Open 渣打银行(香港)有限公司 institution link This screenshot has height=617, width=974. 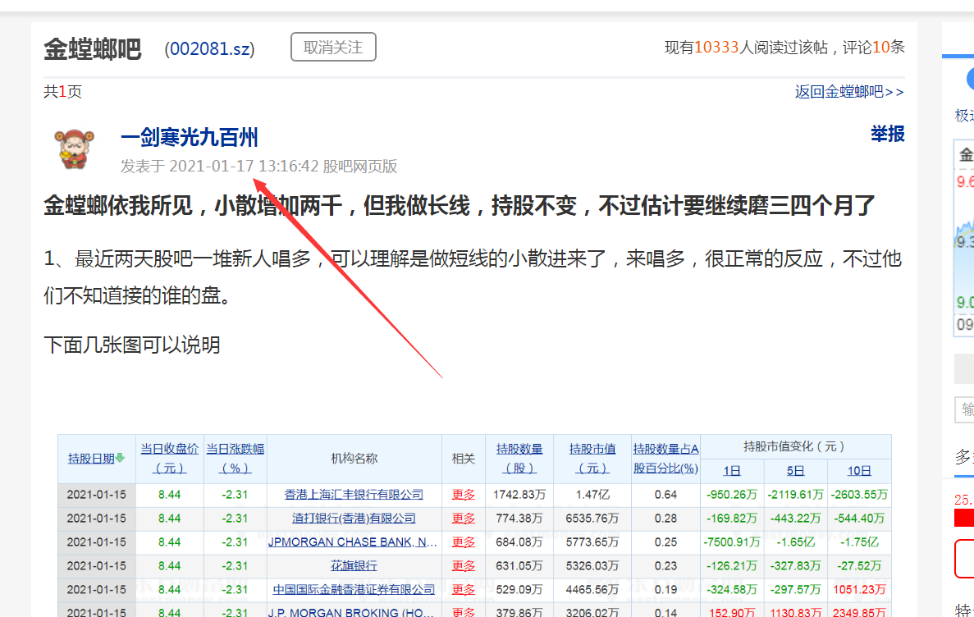click(354, 519)
